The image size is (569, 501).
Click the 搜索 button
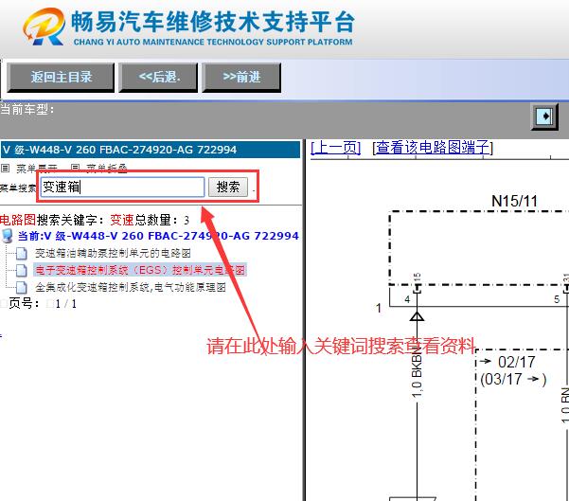(228, 188)
